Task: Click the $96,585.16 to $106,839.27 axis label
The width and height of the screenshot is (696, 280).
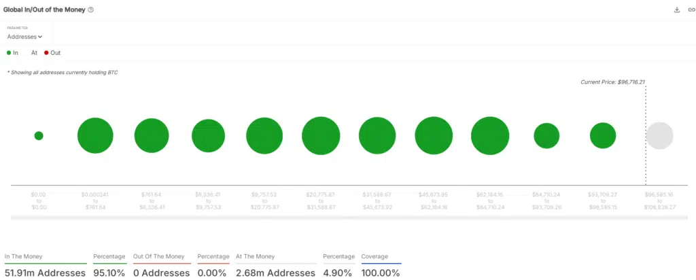Action: [660, 201]
